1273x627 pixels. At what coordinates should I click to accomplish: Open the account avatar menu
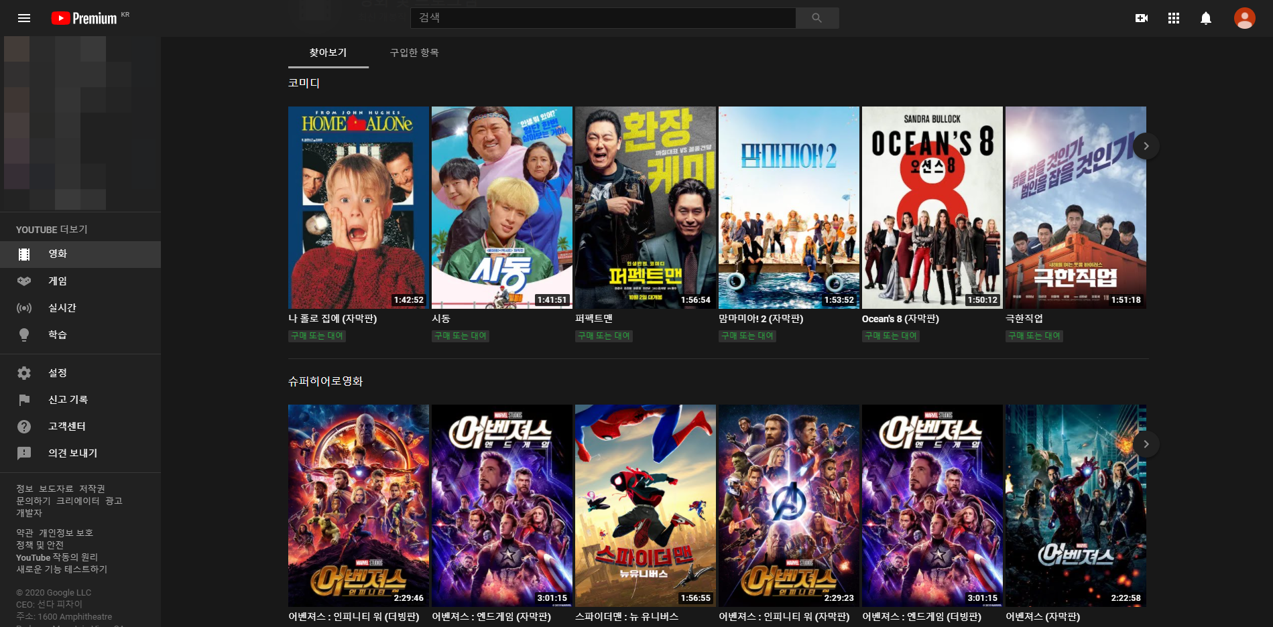click(1244, 18)
